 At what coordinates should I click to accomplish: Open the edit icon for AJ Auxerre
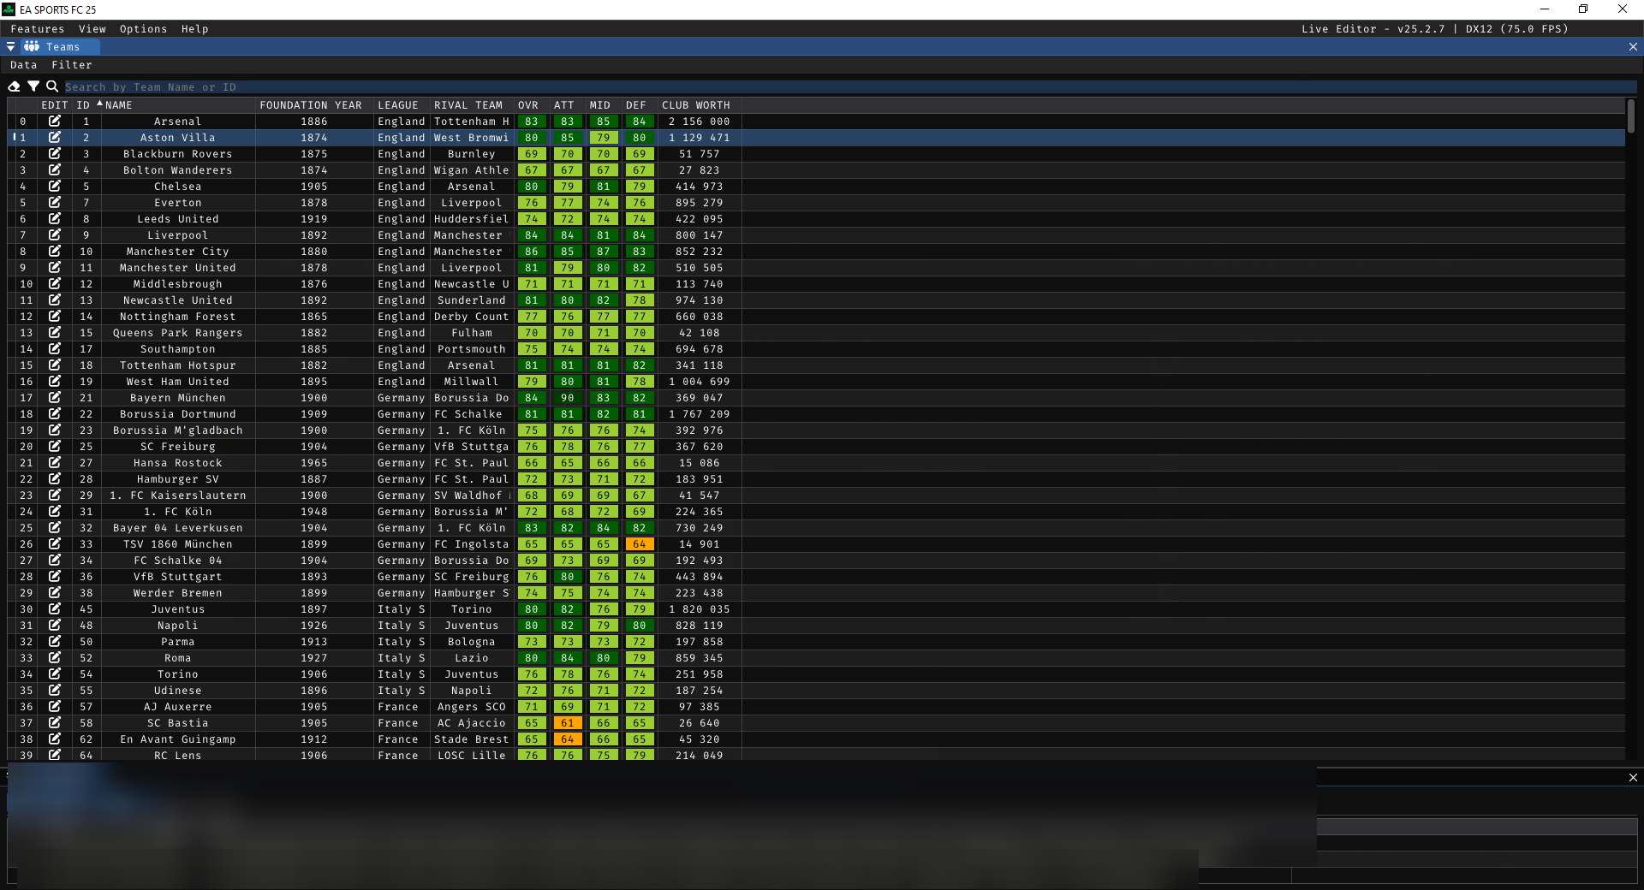click(55, 707)
